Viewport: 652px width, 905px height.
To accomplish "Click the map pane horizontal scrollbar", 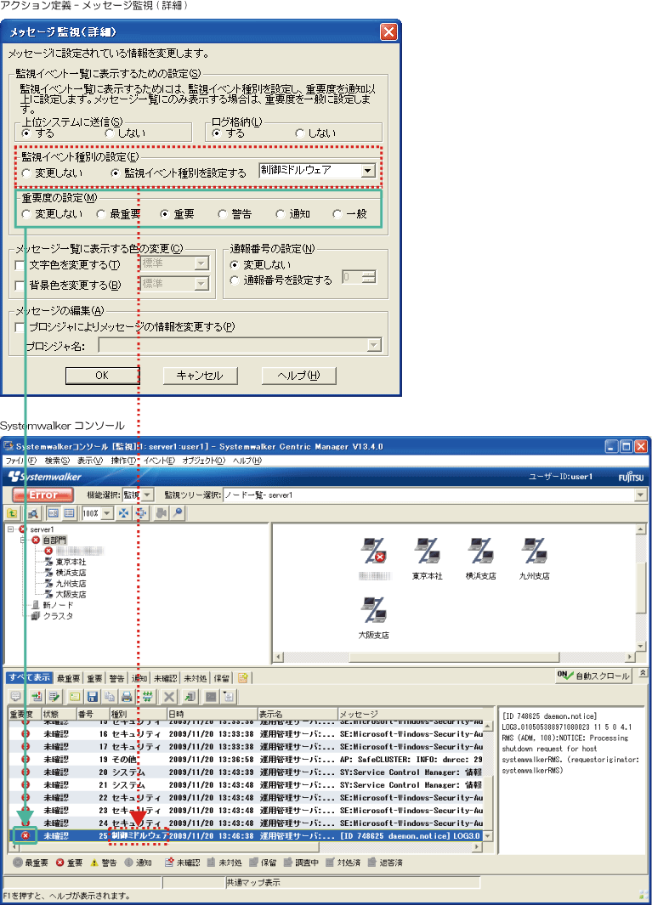I will click(x=455, y=657).
